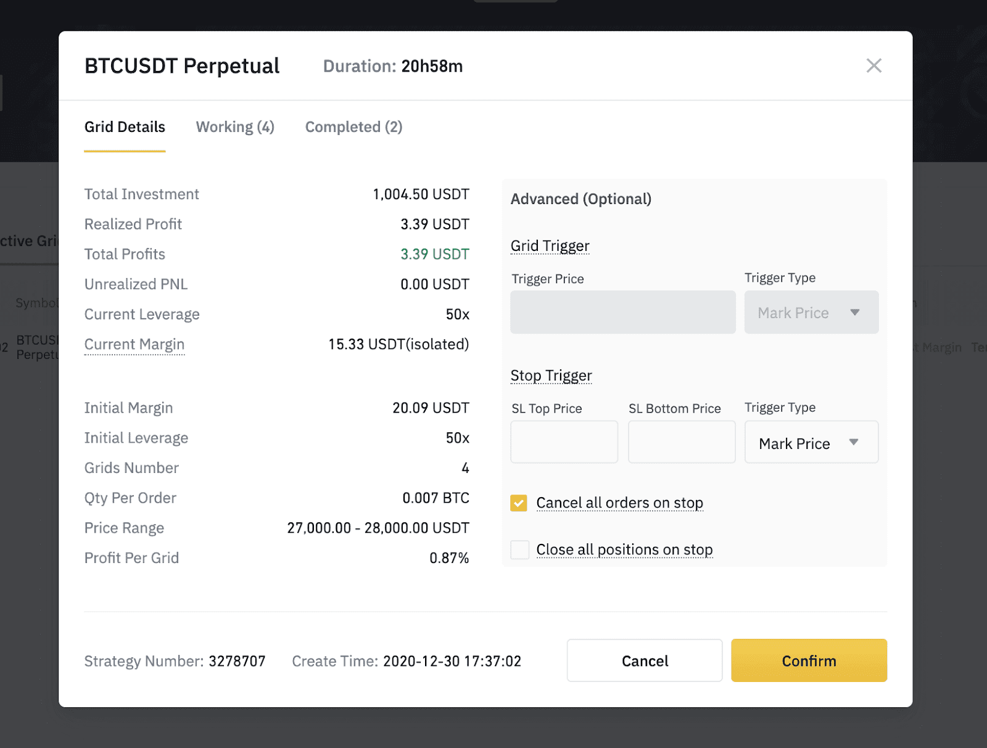This screenshot has height=748, width=987.
Task: Open the Grid Trigger type dropdown
Action: pyautogui.click(x=811, y=312)
